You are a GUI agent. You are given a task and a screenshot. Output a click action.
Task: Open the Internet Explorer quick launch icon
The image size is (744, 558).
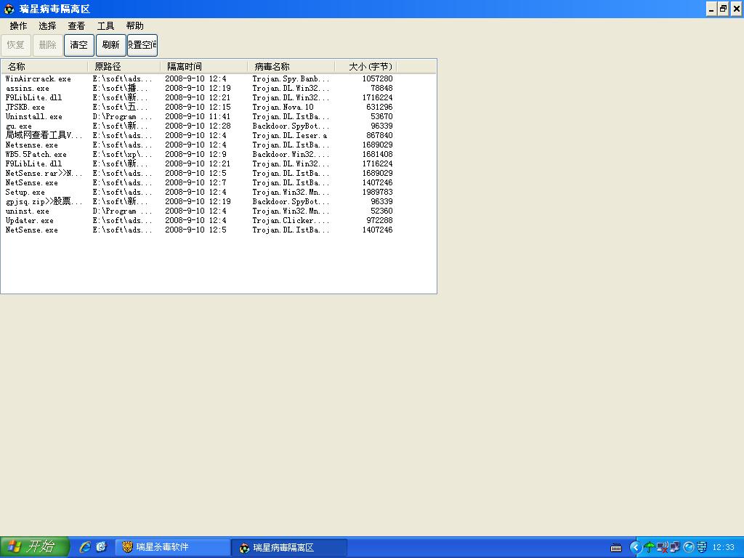(85, 546)
